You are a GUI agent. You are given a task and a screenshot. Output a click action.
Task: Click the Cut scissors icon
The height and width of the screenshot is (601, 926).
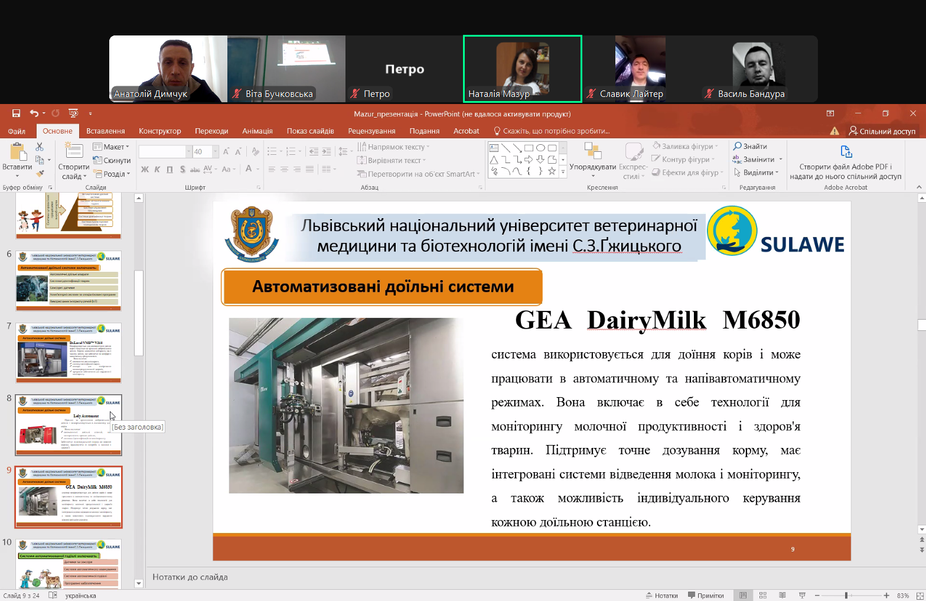pyautogui.click(x=40, y=147)
